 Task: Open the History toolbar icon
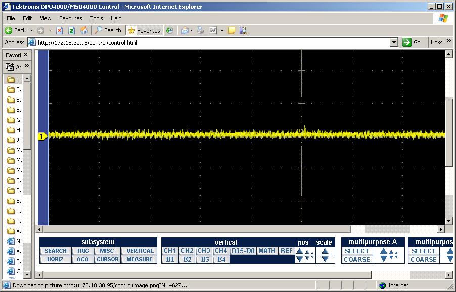(x=169, y=30)
